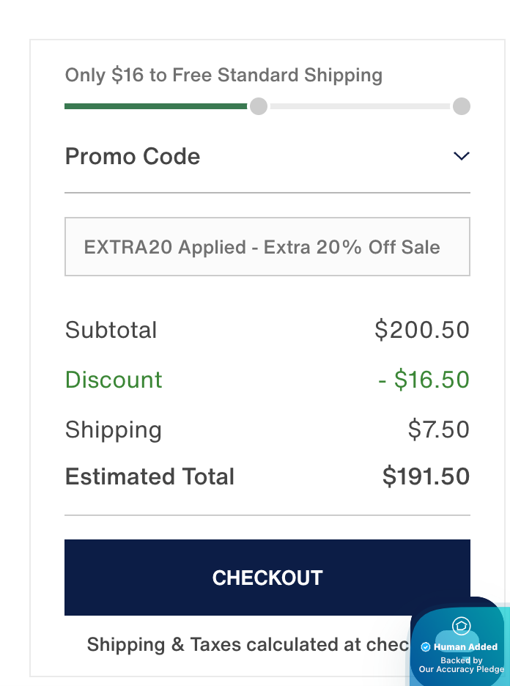Click the Subtotal label

(x=111, y=330)
